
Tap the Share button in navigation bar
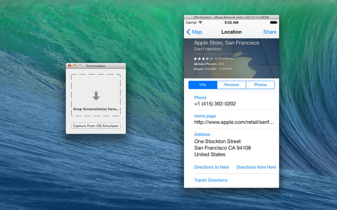coord(270,32)
